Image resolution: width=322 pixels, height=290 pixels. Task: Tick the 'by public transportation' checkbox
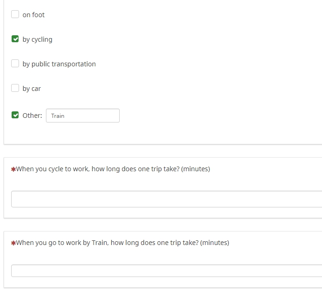click(x=15, y=64)
